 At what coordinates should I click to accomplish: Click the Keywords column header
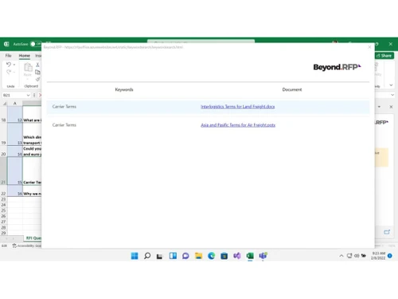point(124,89)
